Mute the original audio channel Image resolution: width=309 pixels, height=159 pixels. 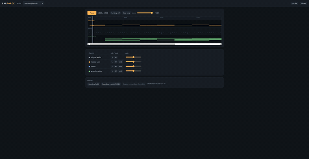pyautogui.click(x=116, y=57)
